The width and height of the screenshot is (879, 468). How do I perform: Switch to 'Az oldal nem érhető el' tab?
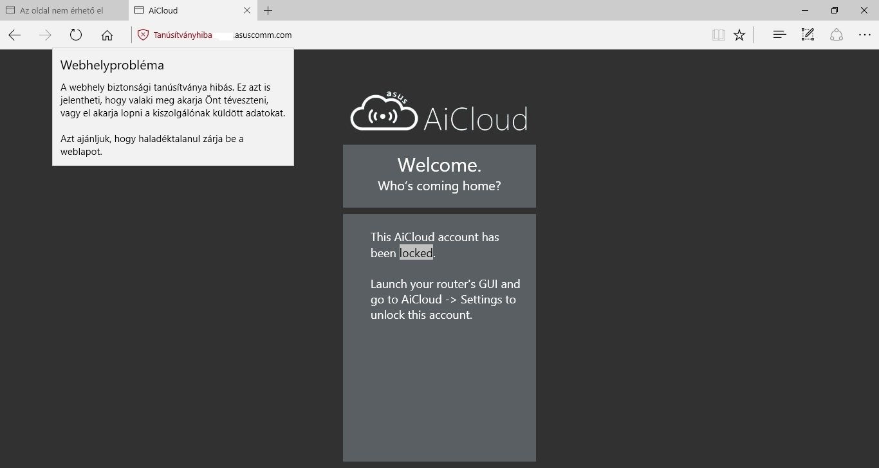point(64,10)
